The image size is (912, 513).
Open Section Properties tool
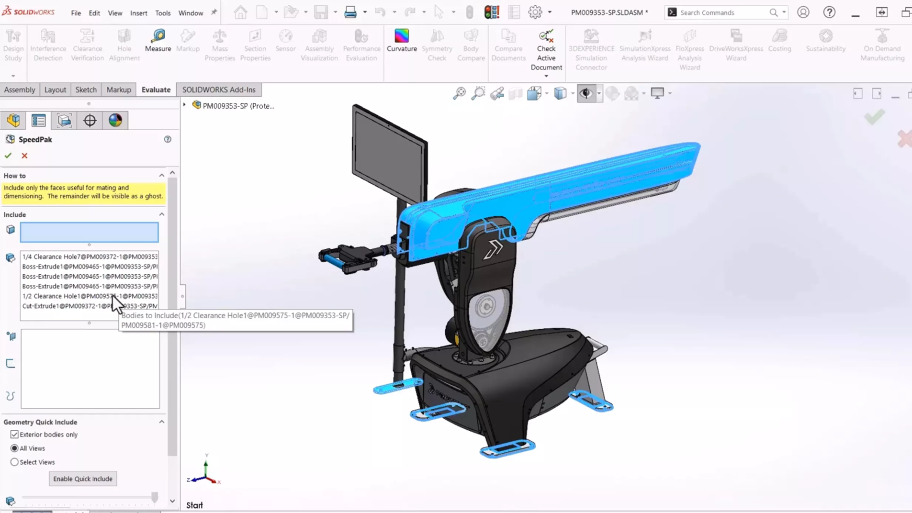[x=255, y=45]
